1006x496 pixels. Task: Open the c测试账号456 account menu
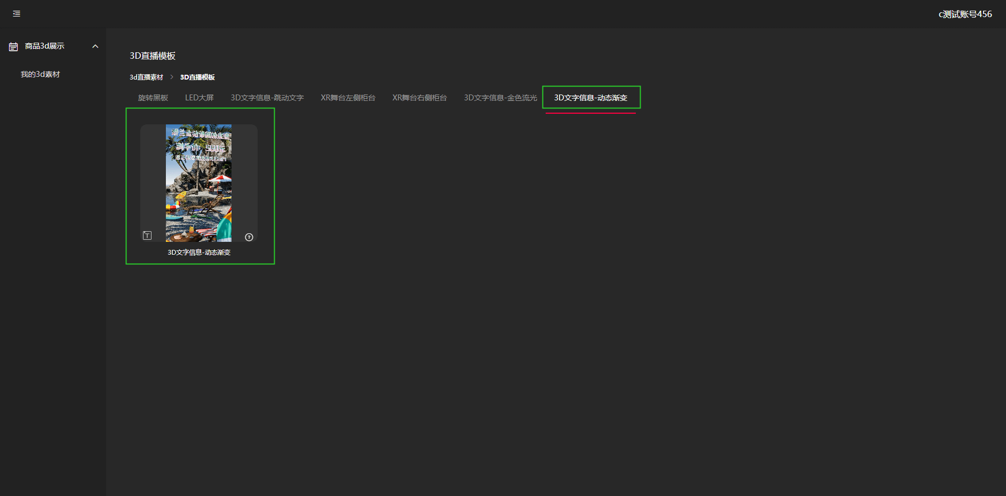pos(965,14)
